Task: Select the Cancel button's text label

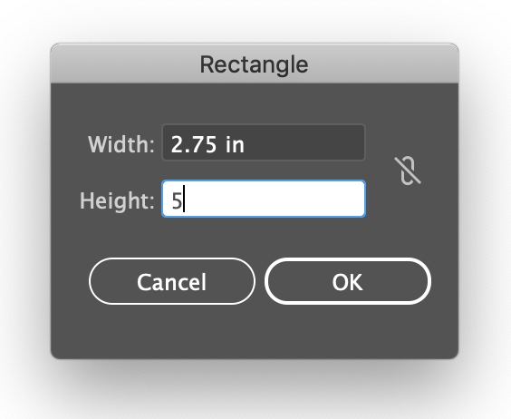Action: (x=172, y=282)
